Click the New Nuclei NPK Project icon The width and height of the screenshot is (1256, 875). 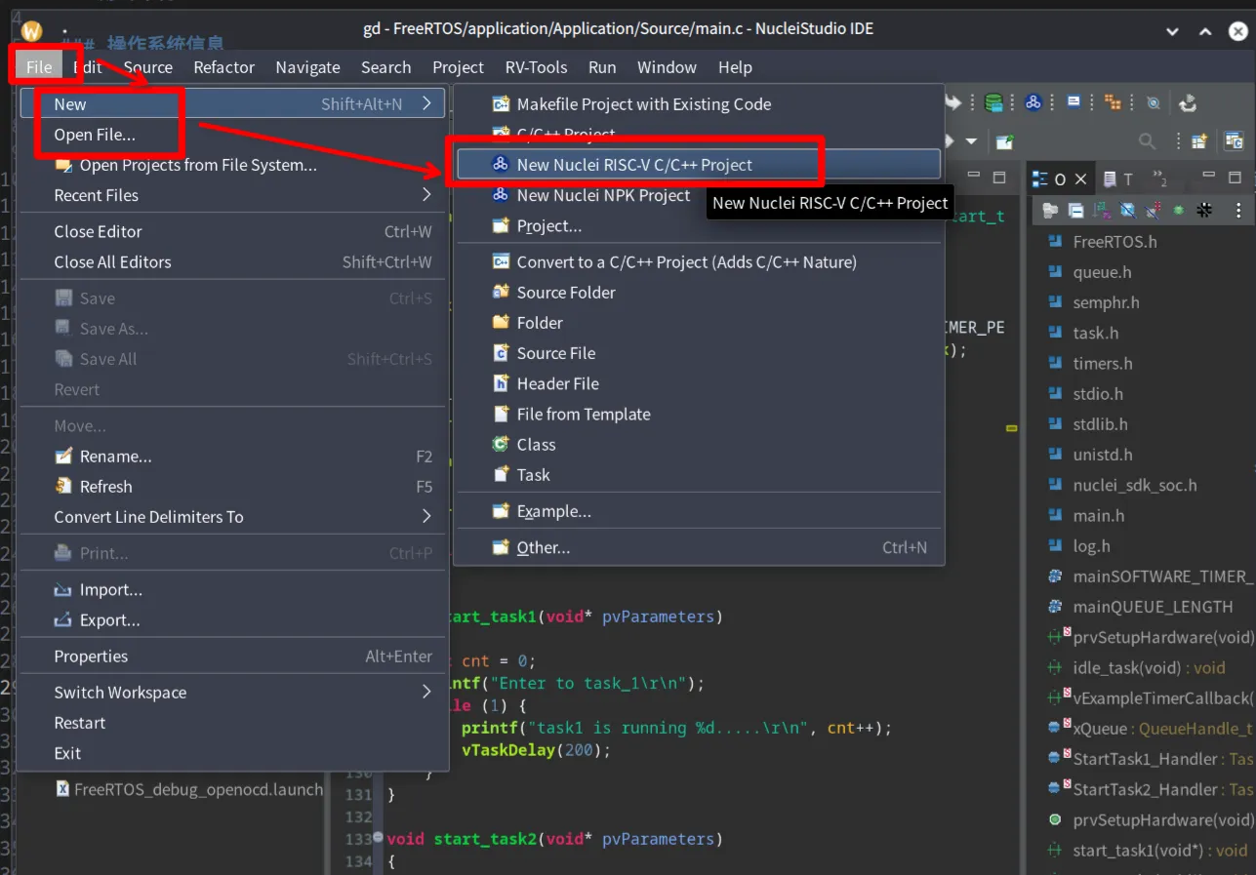[x=501, y=195]
